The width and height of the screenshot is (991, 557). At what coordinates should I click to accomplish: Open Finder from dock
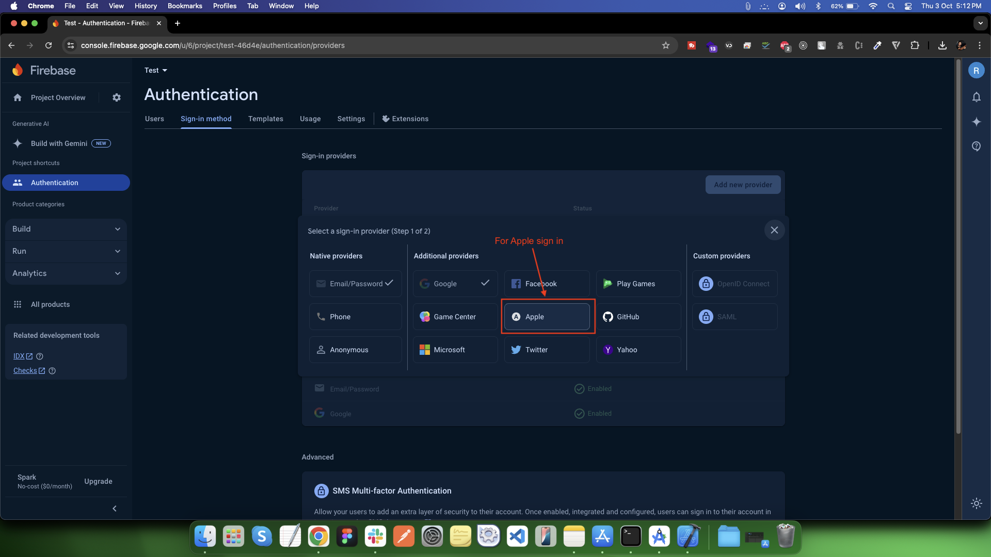(x=205, y=536)
